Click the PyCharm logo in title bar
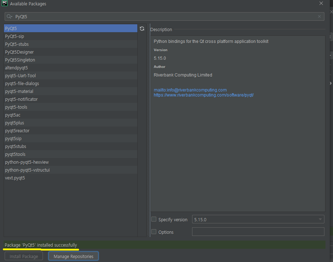The height and width of the screenshot is (262, 333). [x=5, y=3]
